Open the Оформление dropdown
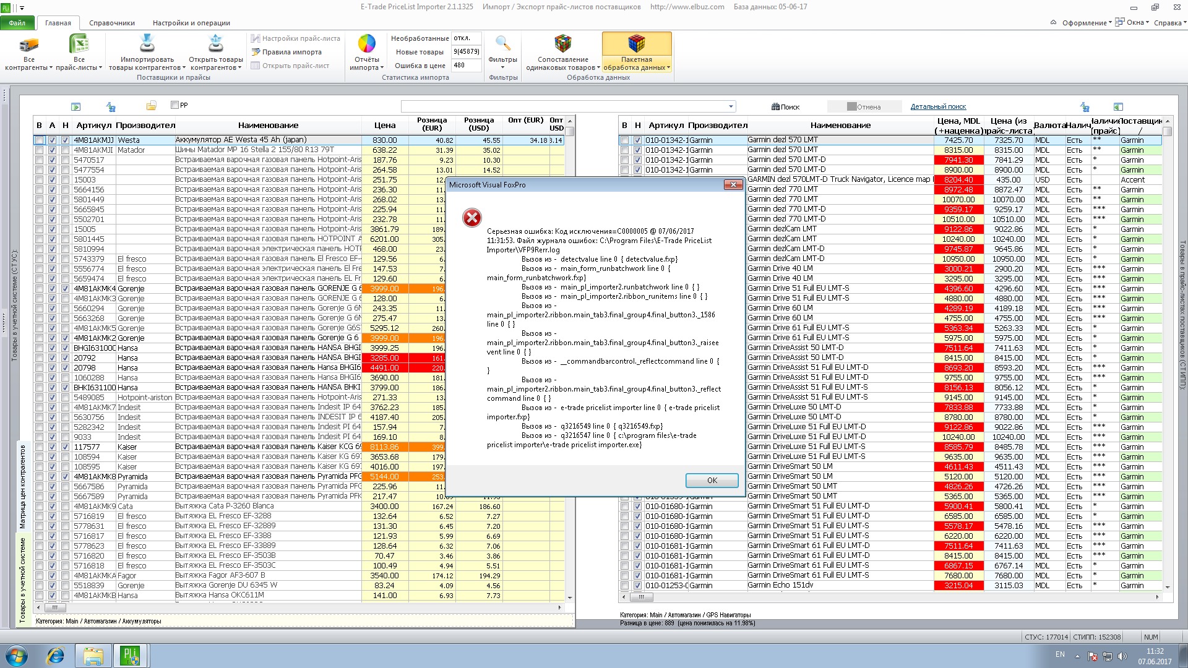 pyautogui.click(x=1087, y=23)
